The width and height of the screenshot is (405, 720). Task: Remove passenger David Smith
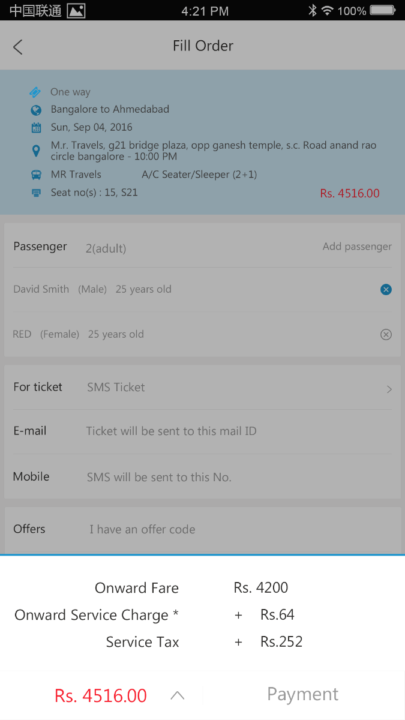click(386, 290)
